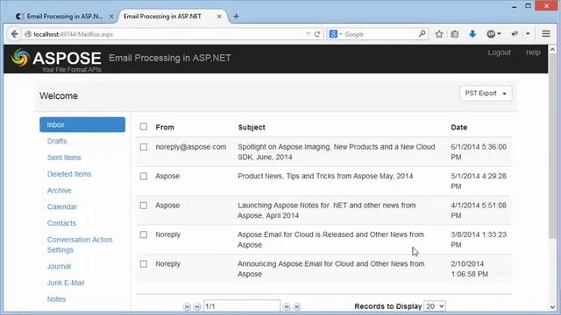
Task: Open the Sent Items folder
Action: coord(64,157)
